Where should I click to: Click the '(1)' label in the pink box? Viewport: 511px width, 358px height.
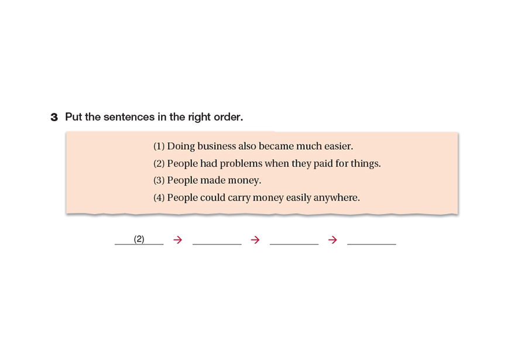(159, 146)
